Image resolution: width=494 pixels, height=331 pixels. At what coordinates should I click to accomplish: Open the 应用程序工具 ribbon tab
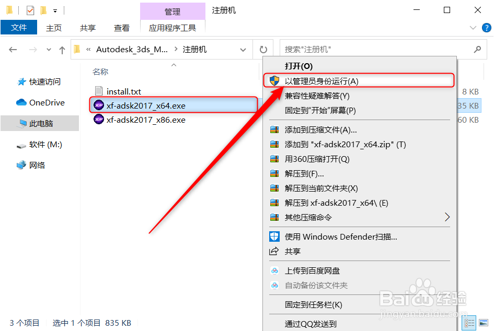click(173, 28)
